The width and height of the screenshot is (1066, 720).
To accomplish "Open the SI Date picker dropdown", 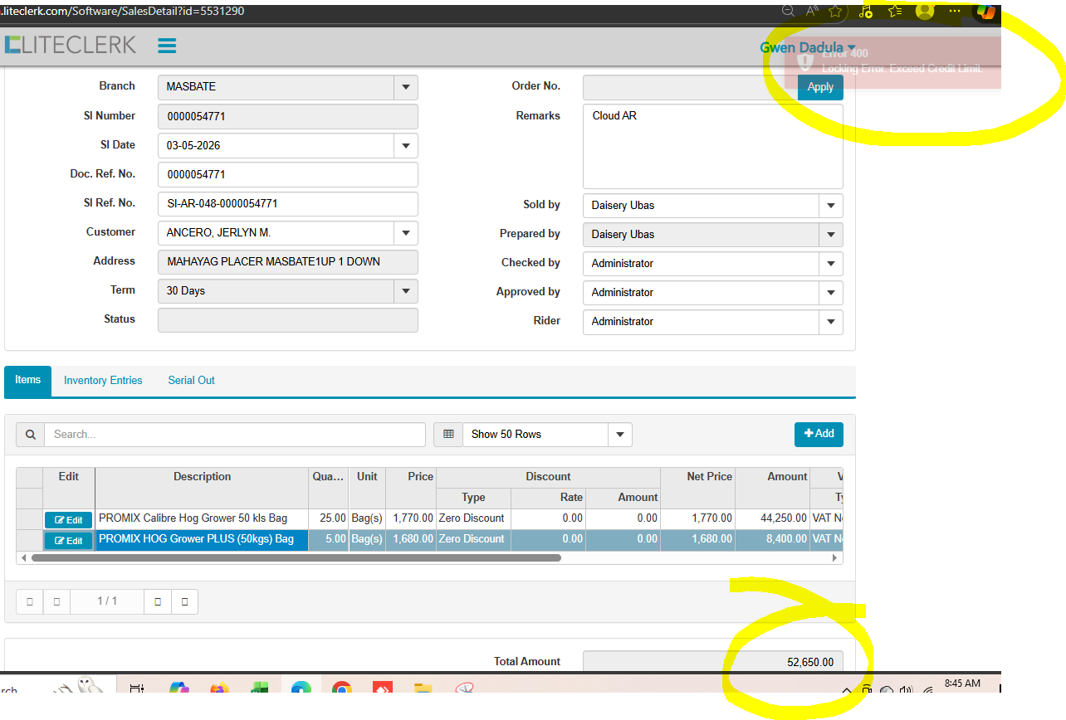I will click(x=405, y=146).
